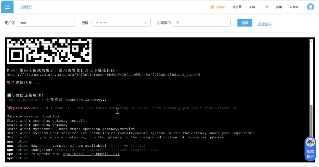Image resolution: width=319 pixels, height=167 pixels.
Task: Click '如果二维码未能成功展示' instruction line
Action: coord(62,70)
